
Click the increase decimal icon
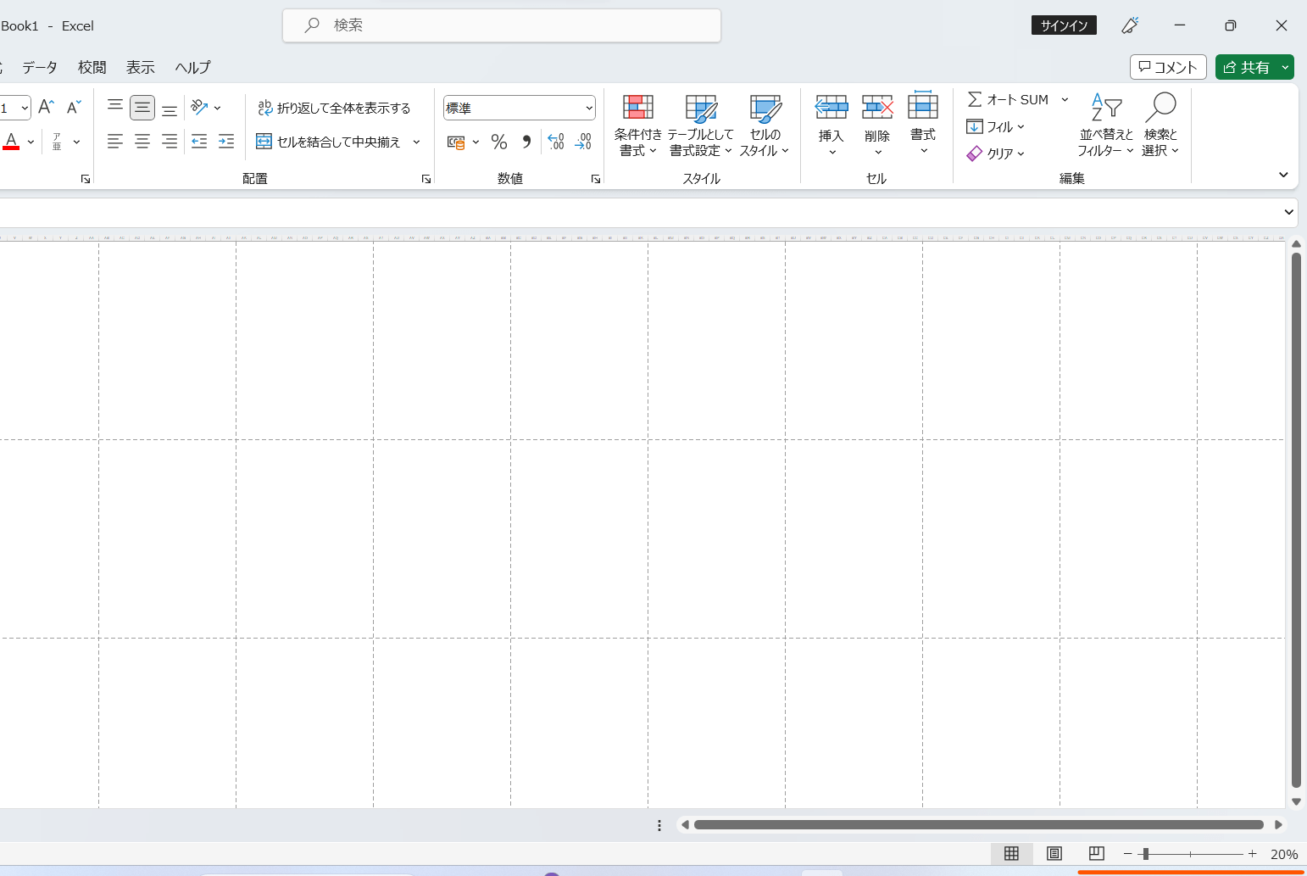click(555, 142)
